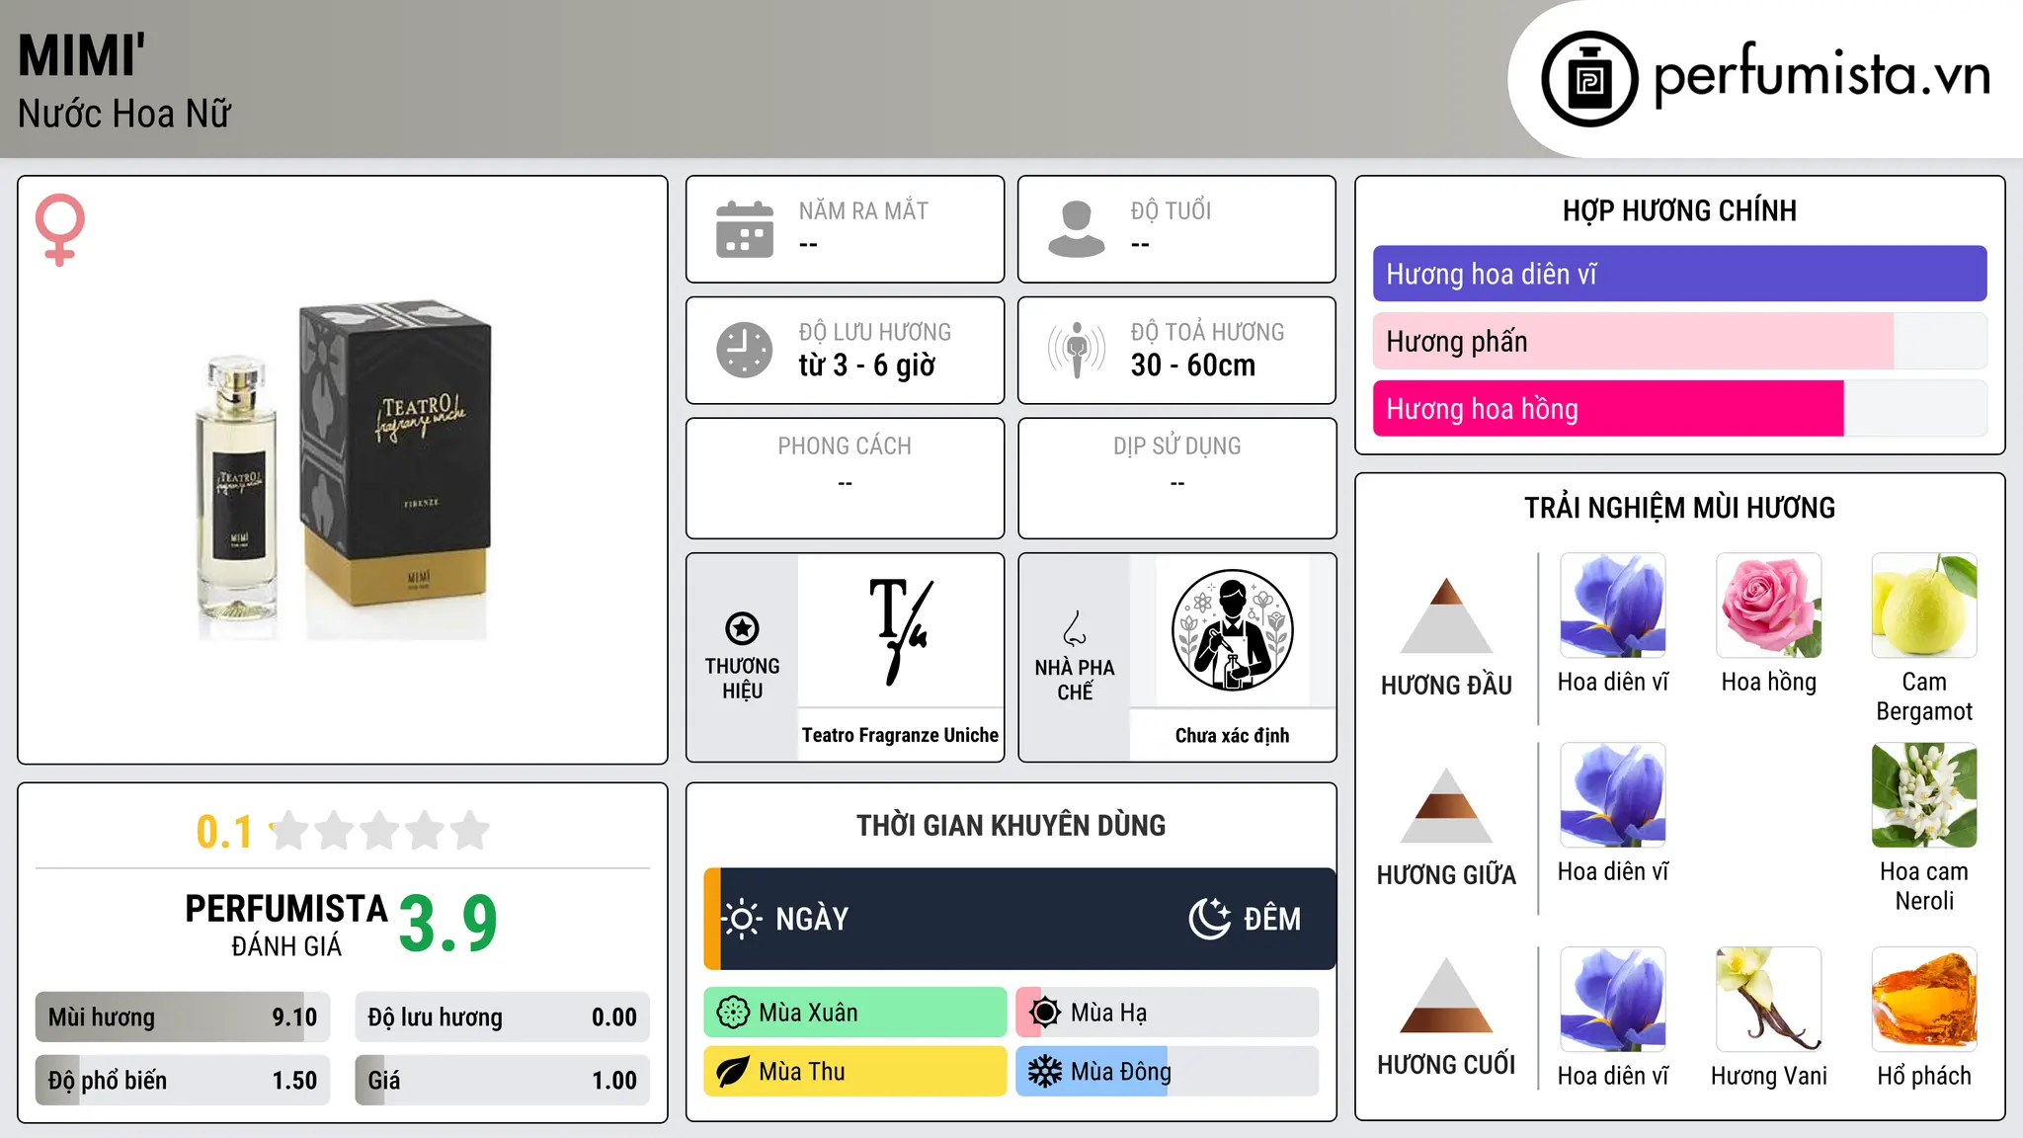
Task: Click the perfumista.vn bottle logo icon
Action: tap(1589, 79)
